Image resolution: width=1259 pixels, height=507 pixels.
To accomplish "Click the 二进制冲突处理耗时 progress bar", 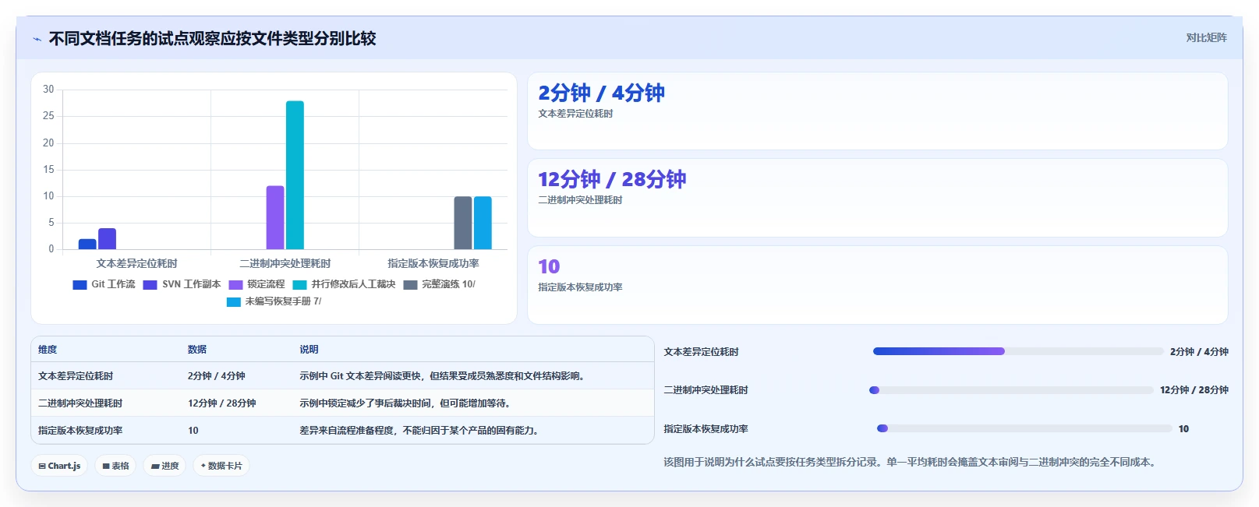I will (x=1011, y=390).
